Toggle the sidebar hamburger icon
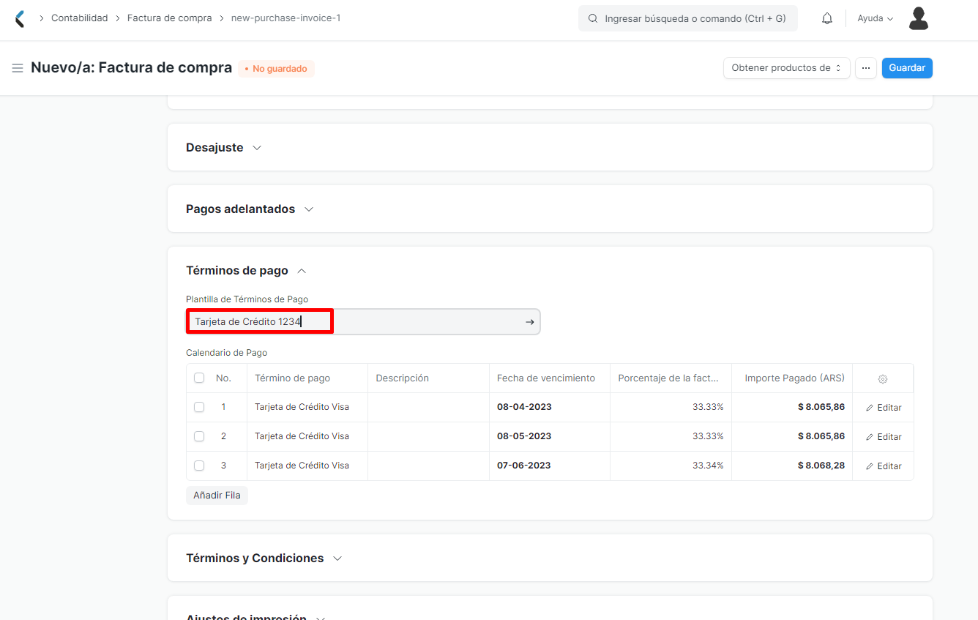 click(x=18, y=68)
